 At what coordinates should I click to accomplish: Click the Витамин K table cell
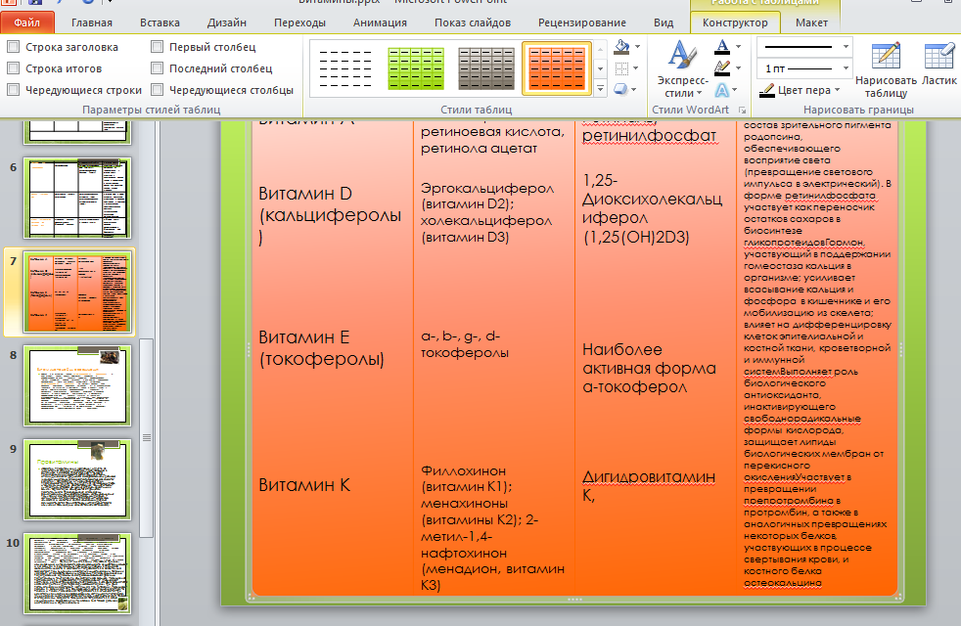coord(304,485)
